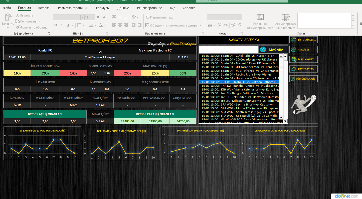Choose Bangor Celtic vs St. Mochtas entry
The height and width of the screenshot is (199, 362).
point(240,93)
